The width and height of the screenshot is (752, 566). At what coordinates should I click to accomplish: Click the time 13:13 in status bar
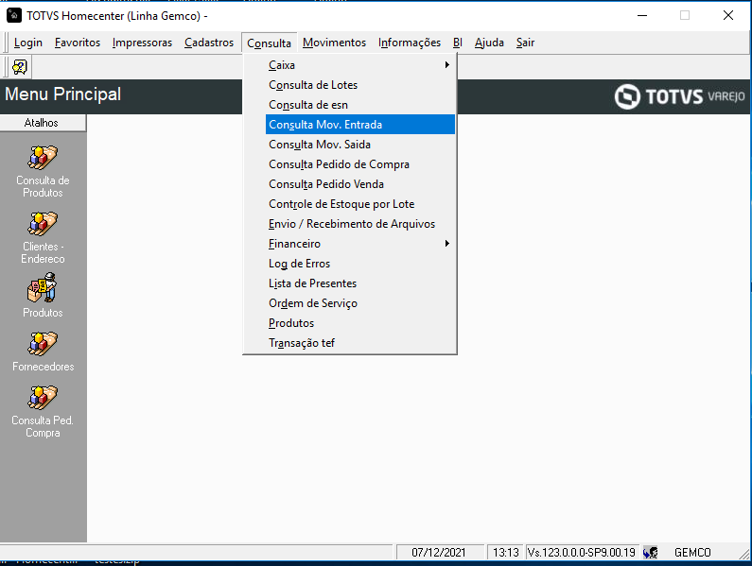click(x=505, y=553)
